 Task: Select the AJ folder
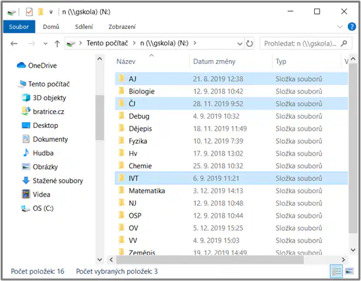(x=231, y=79)
